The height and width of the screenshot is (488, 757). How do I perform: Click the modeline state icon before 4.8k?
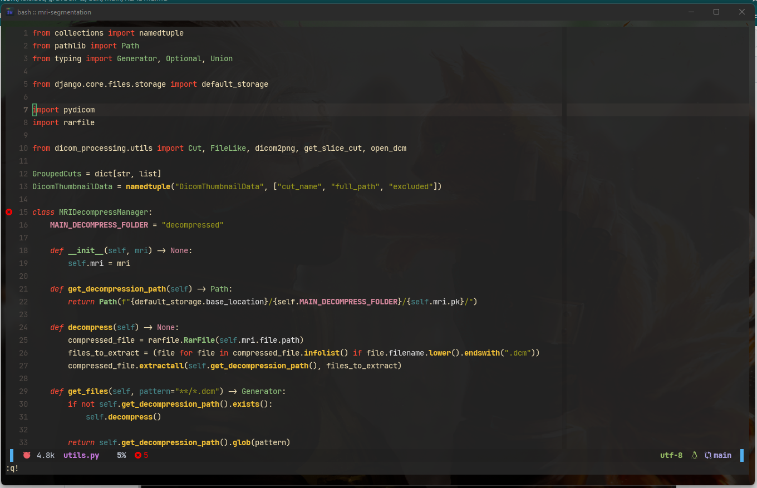[27, 455]
